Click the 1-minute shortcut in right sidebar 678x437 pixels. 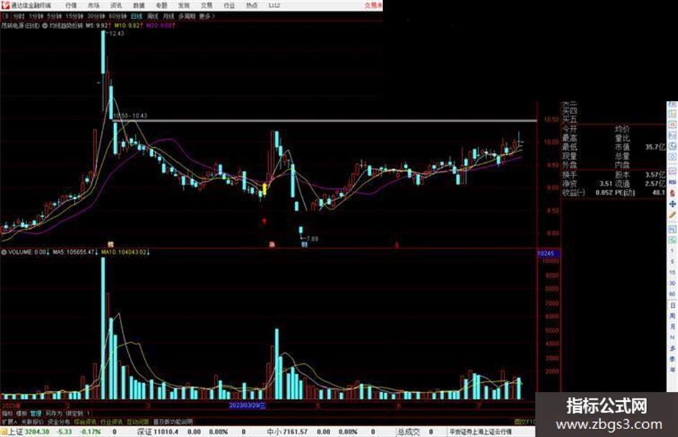pos(672,251)
